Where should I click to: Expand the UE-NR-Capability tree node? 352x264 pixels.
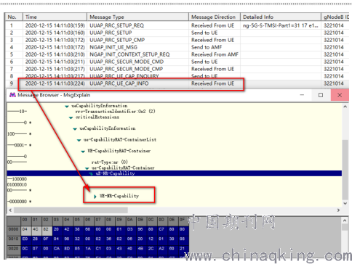[x=95, y=197]
